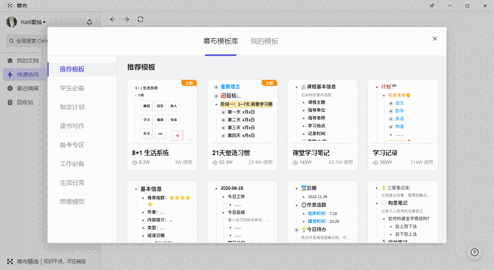The image size is (494, 270).
Task: Click the 9.2W view count eye icon
Action: coord(135,162)
